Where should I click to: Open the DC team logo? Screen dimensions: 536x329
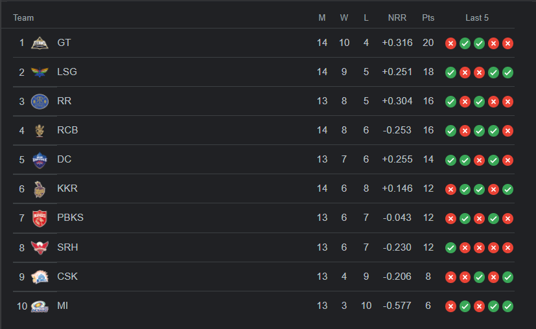(x=40, y=159)
